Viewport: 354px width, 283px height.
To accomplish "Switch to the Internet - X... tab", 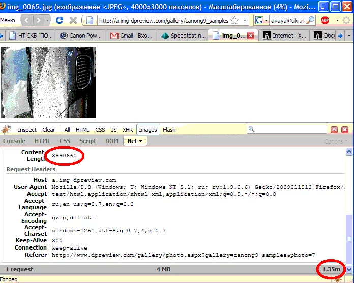I will tap(284, 36).
